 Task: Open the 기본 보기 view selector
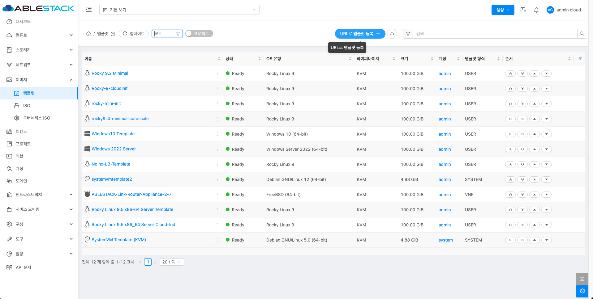[179, 10]
